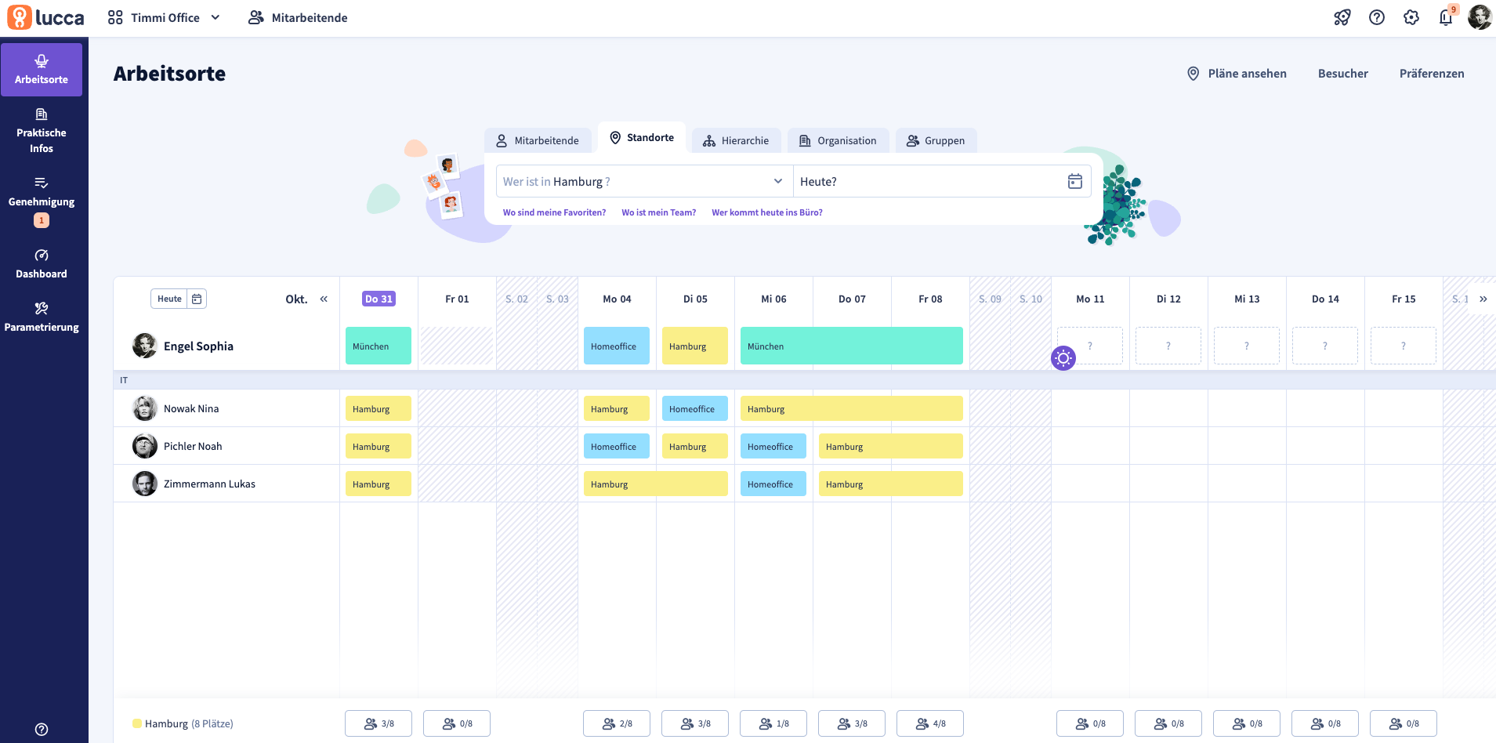
Task: Go to previous period with double left chevron
Action: [x=324, y=299]
